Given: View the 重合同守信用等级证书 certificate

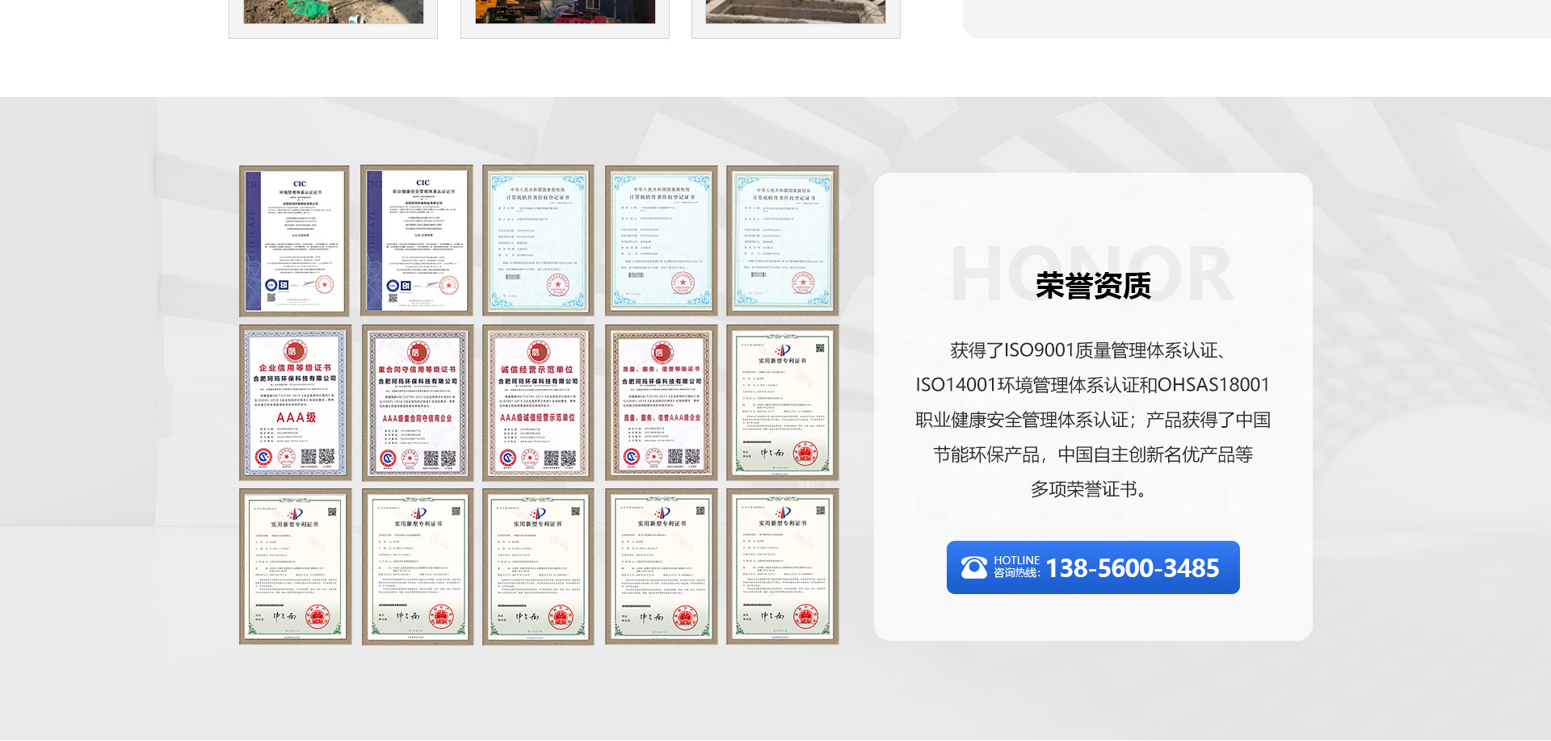Looking at the screenshot, I should coord(417,402).
